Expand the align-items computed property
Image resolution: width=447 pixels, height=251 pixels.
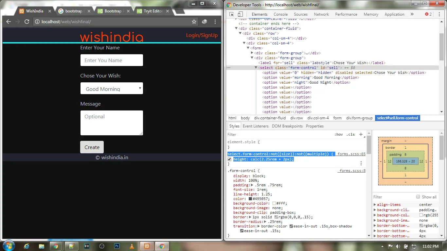[x=375, y=205]
